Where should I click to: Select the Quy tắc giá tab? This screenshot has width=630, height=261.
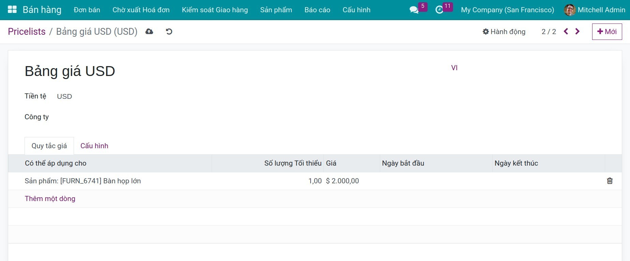click(49, 146)
